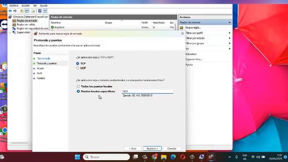Click the export list toolbar icon
This screenshot has width=288, height=162.
click(x=33, y=11)
